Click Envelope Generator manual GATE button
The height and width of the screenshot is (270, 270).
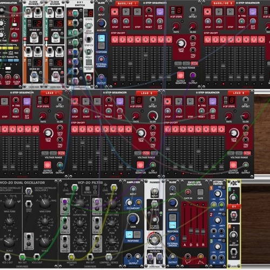point(200,192)
